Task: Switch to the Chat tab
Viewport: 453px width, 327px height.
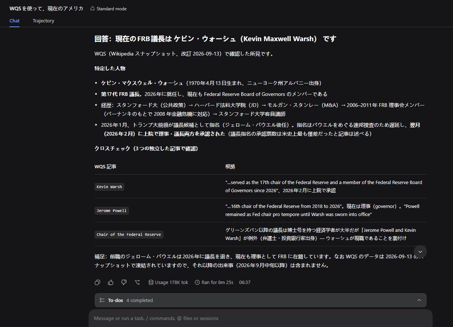Action: [14, 21]
